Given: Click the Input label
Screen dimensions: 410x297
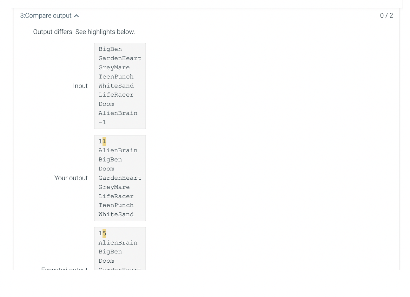Looking at the screenshot, I should [x=80, y=86].
